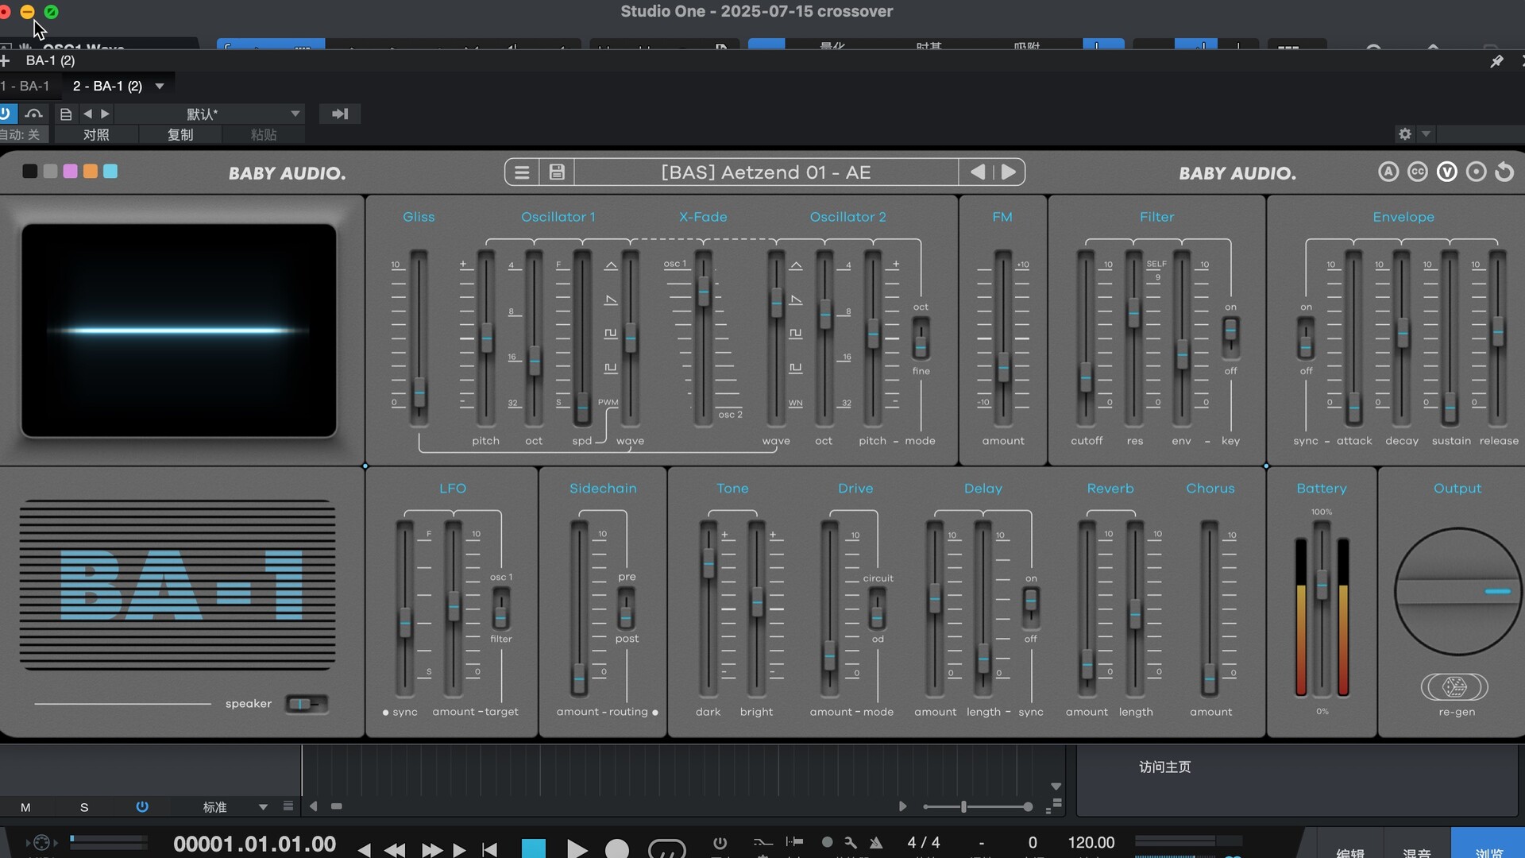This screenshot has width=1525, height=858.
Task: Open the dropdown arrow next to settings gear
Action: click(1426, 134)
